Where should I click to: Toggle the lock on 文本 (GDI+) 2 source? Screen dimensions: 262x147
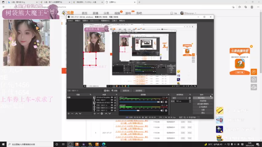(115, 110)
